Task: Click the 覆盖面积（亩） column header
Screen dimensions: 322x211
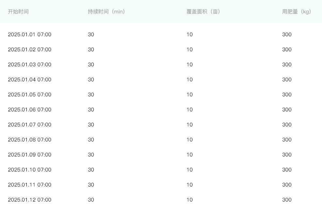Action: pos(203,12)
